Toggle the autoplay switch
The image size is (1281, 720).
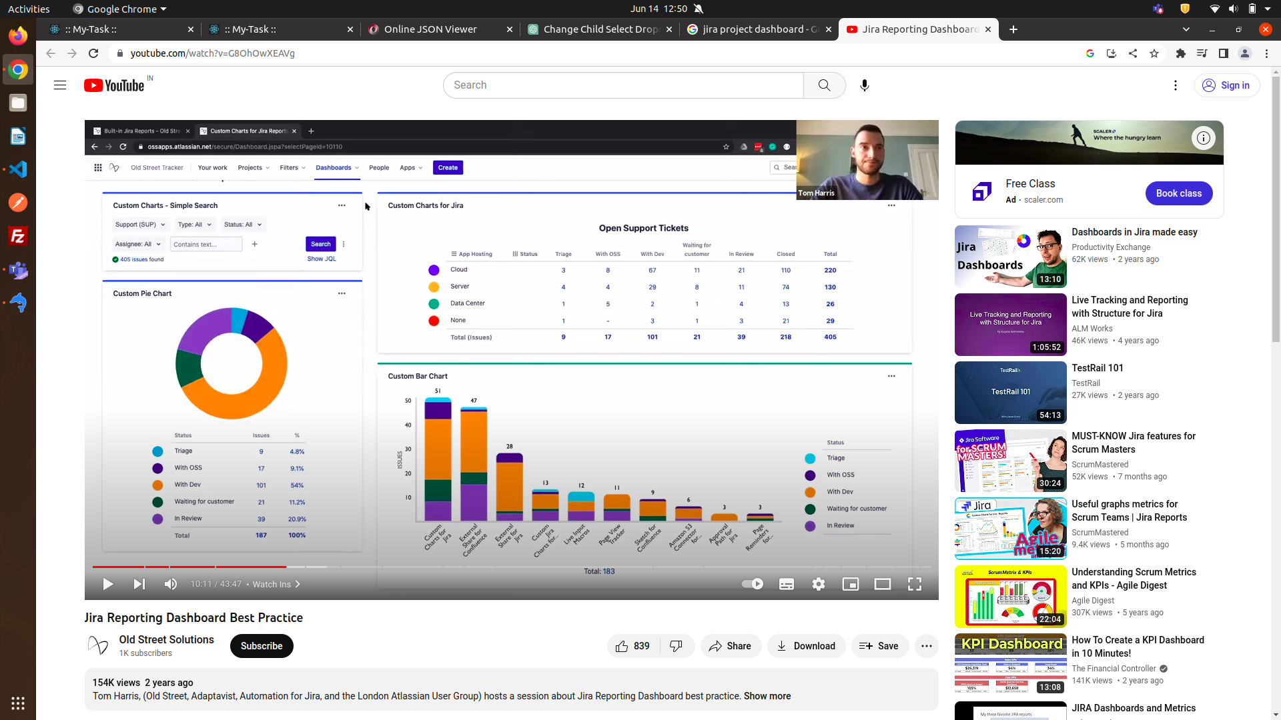point(753,584)
